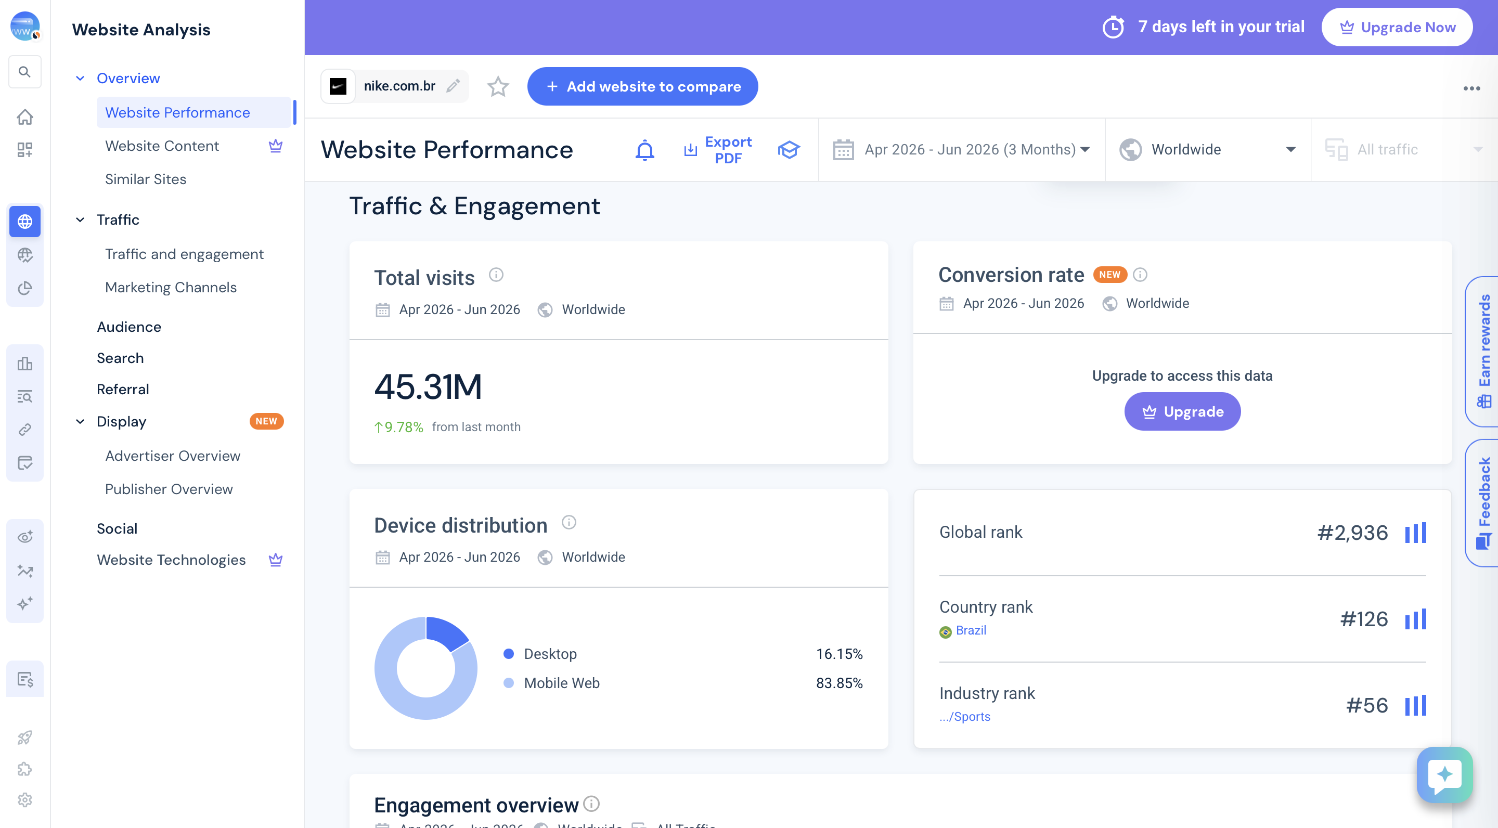Click the graduation cap learning icon
The width and height of the screenshot is (1498, 828).
tap(789, 150)
